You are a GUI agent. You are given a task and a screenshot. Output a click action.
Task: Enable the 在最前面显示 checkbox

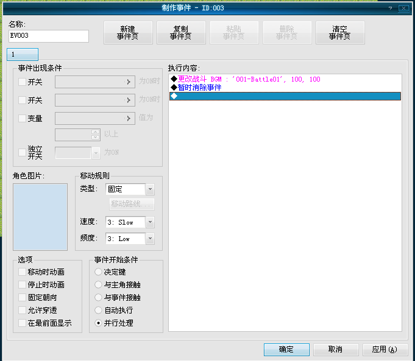click(x=22, y=323)
